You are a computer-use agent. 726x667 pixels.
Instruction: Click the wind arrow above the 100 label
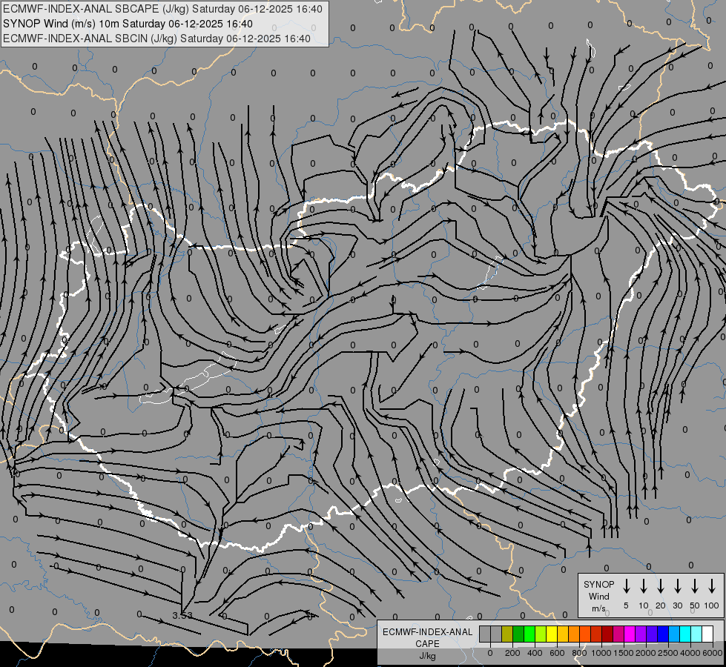pos(712,586)
